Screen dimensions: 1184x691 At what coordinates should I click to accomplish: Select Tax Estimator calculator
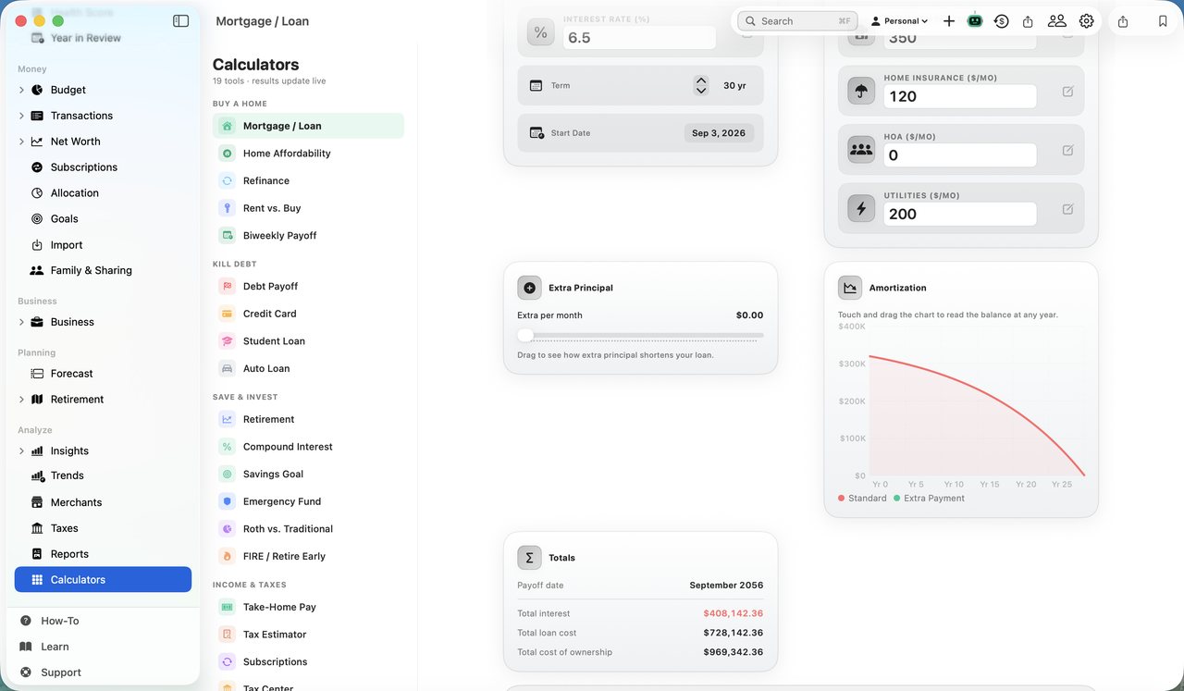[x=308, y=634]
